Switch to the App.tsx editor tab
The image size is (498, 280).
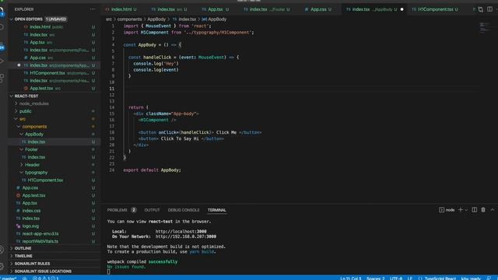pyautogui.click(x=216, y=9)
